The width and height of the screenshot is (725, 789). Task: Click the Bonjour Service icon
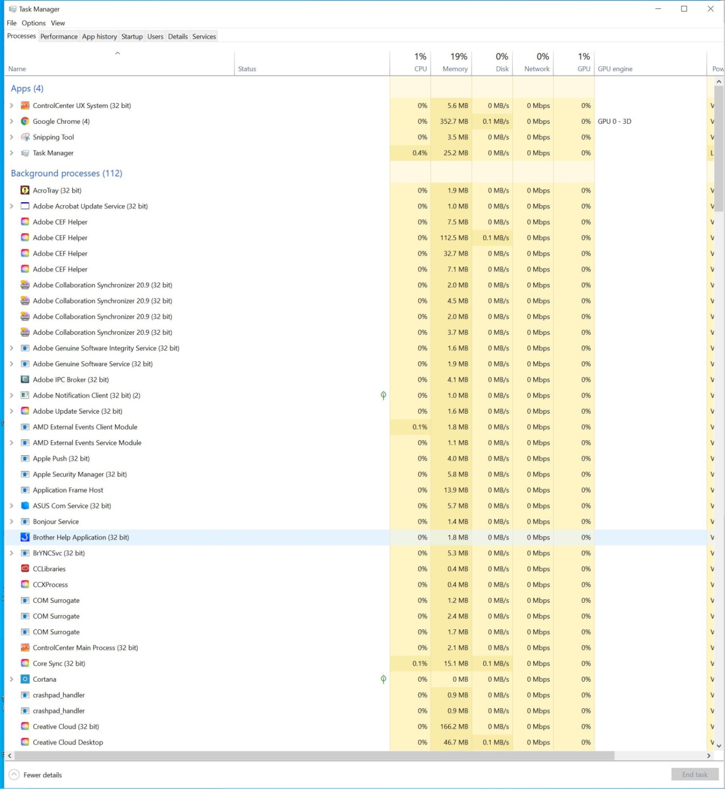(24, 522)
